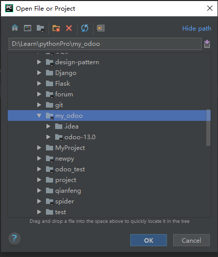Refresh the file tree

85,28
